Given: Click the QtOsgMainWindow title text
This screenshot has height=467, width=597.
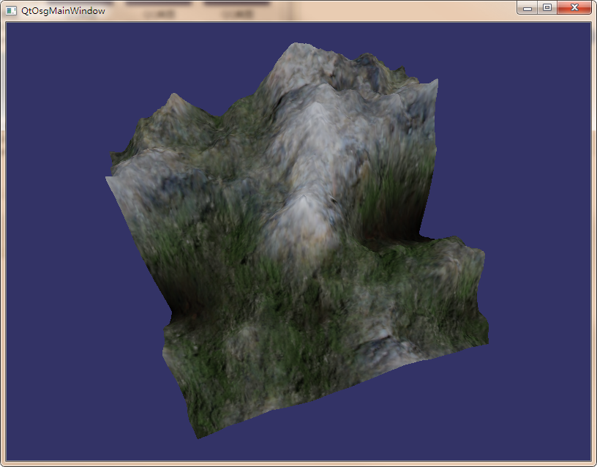Looking at the screenshot, I should click(63, 11).
